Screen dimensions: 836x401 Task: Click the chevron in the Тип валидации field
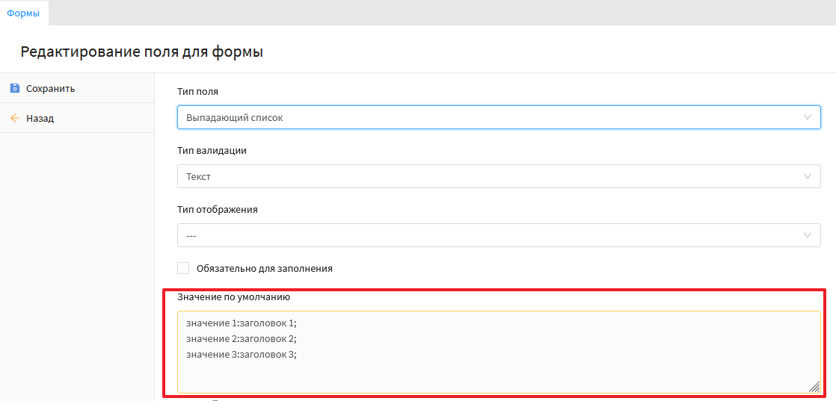tap(807, 176)
